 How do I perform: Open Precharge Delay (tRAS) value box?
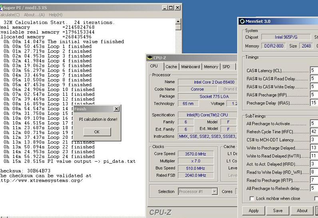point(314,103)
